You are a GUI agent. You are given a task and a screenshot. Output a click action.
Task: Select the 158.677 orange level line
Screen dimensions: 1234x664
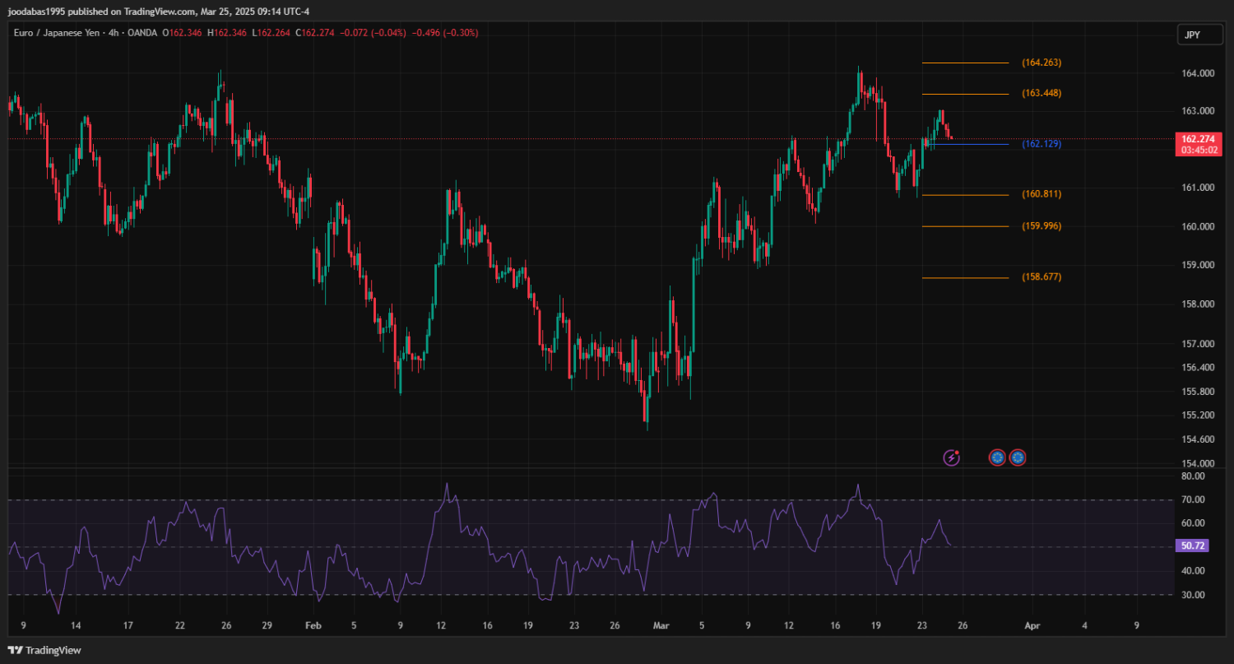[965, 278]
